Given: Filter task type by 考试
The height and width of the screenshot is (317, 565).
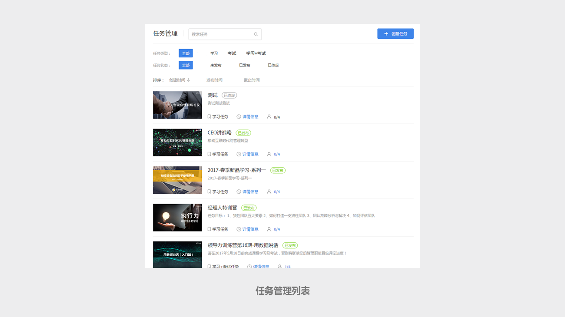Looking at the screenshot, I should (x=232, y=53).
